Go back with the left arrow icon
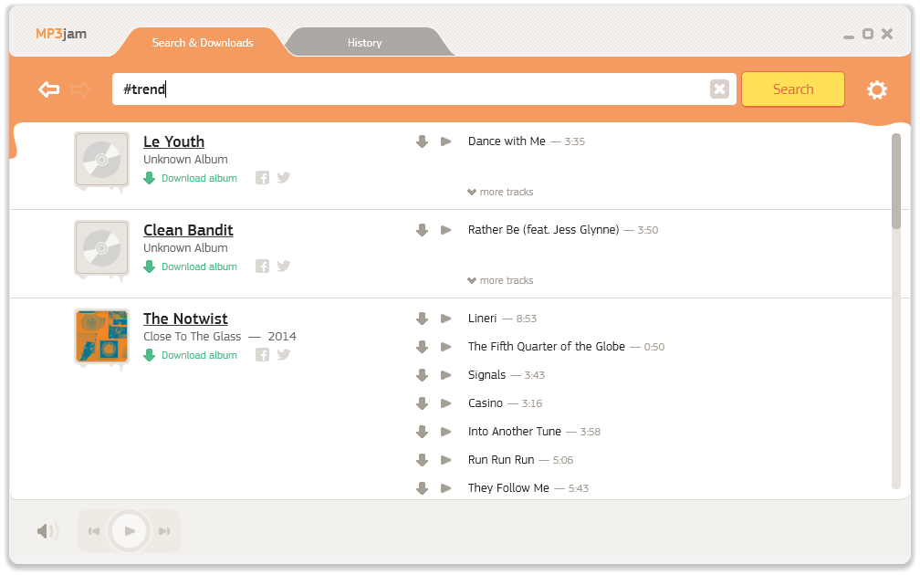The image size is (920, 575). click(48, 89)
